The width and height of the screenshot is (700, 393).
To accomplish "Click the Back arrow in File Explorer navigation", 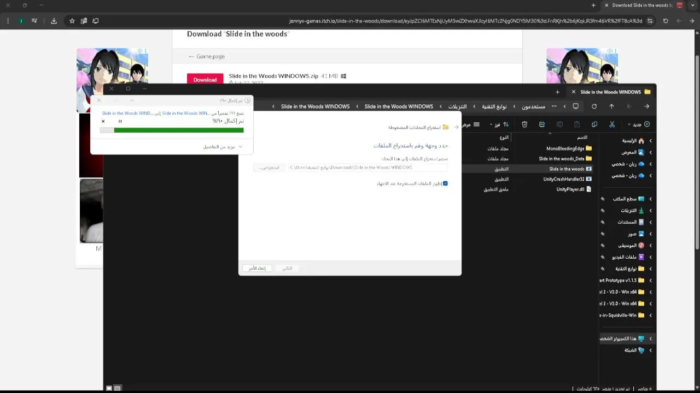I will pyautogui.click(x=646, y=106).
